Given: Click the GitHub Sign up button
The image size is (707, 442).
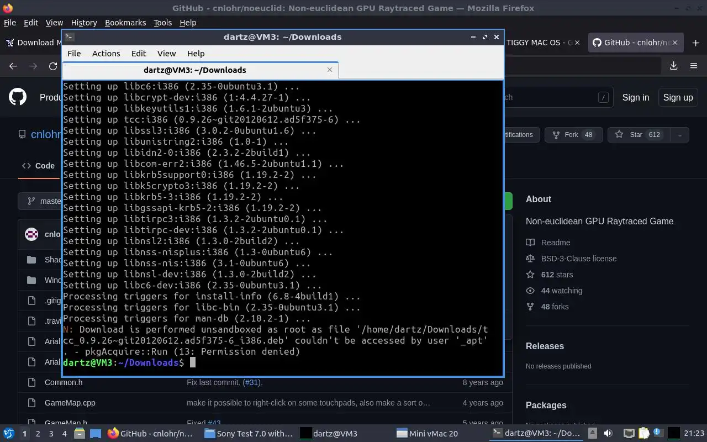Looking at the screenshot, I should coord(678,97).
